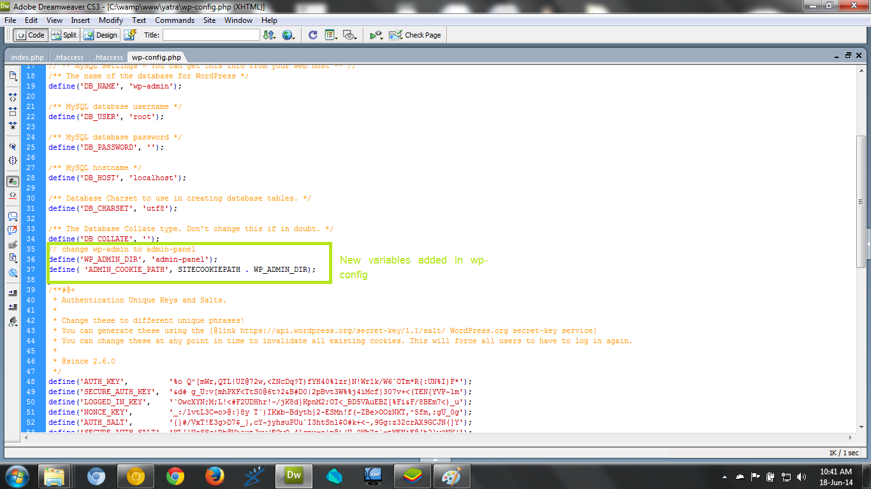The width and height of the screenshot is (871, 489).
Task: Launch Firefox from the taskbar
Action: [215, 476]
